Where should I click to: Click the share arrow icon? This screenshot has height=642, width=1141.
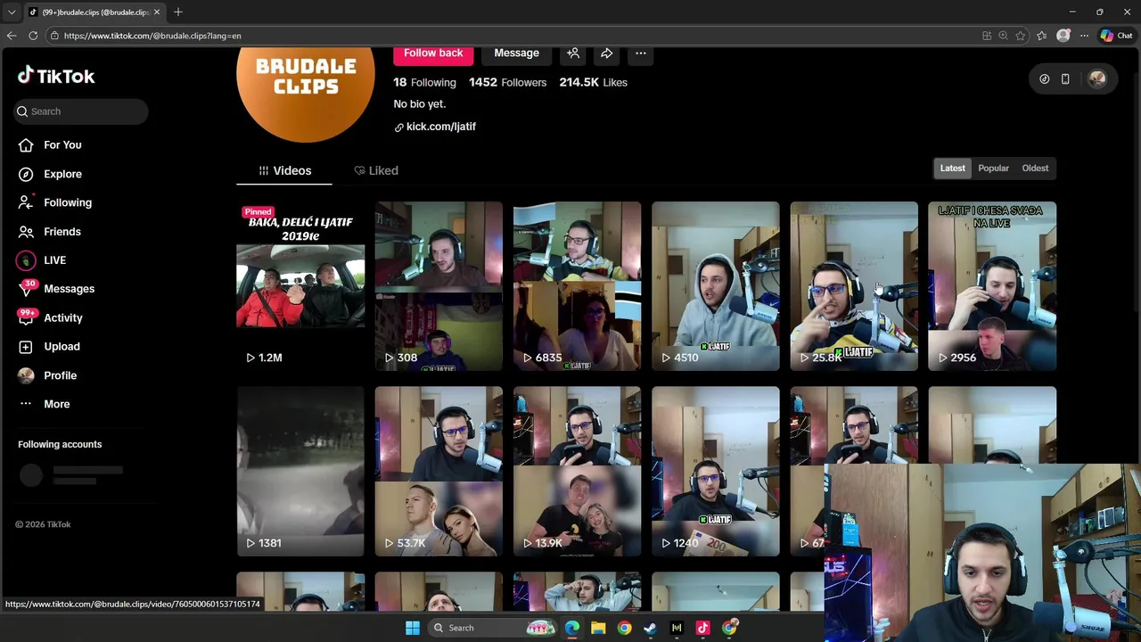pyautogui.click(x=606, y=53)
